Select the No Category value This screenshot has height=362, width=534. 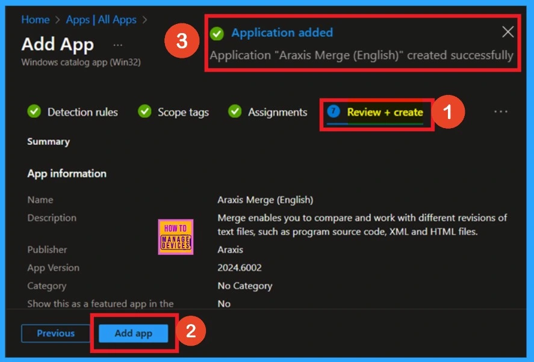245,286
